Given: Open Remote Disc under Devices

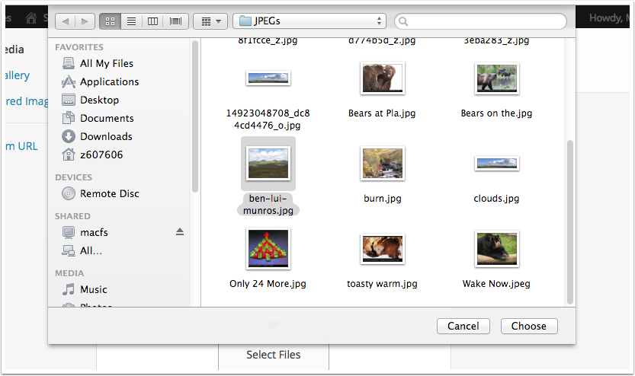Looking at the screenshot, I should coord(109,193).
